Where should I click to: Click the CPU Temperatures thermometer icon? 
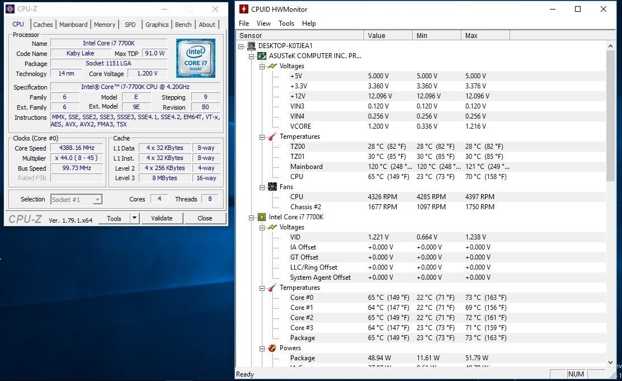point(272,288)
